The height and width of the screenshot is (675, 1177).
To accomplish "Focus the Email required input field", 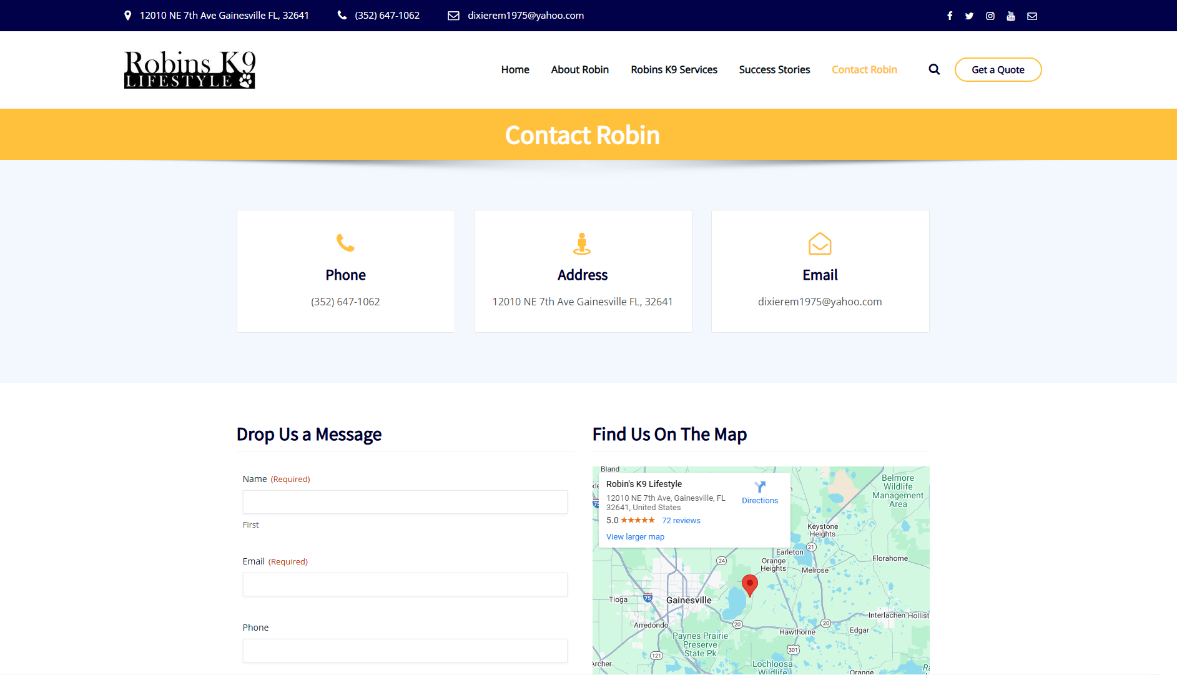I will 405,584.
